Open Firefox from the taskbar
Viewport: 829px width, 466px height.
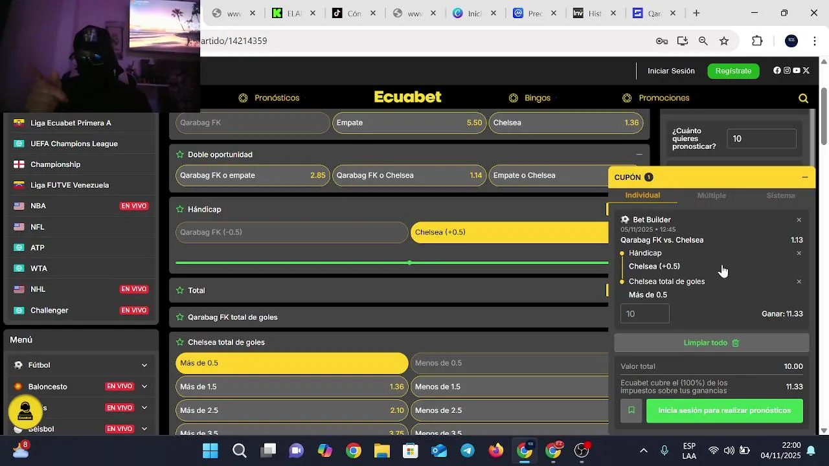point(496,450)
